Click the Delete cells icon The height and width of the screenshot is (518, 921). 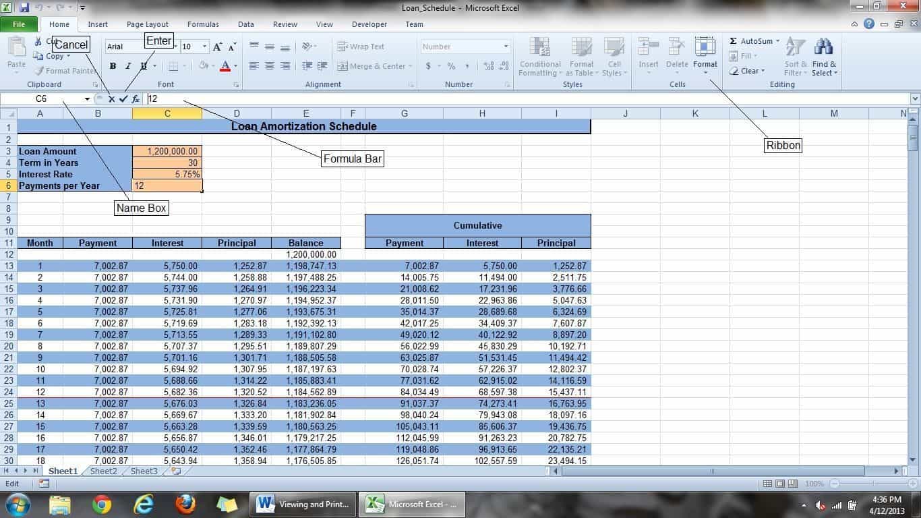pyautogui.click(x=677, y=47)
